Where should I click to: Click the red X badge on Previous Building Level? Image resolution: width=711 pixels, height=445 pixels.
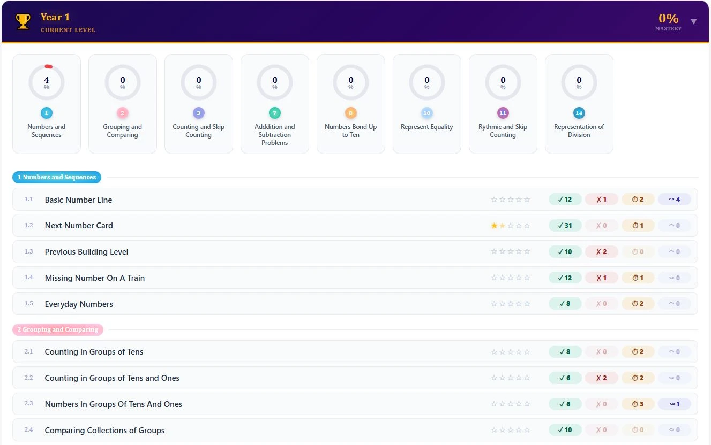(601, 251)
